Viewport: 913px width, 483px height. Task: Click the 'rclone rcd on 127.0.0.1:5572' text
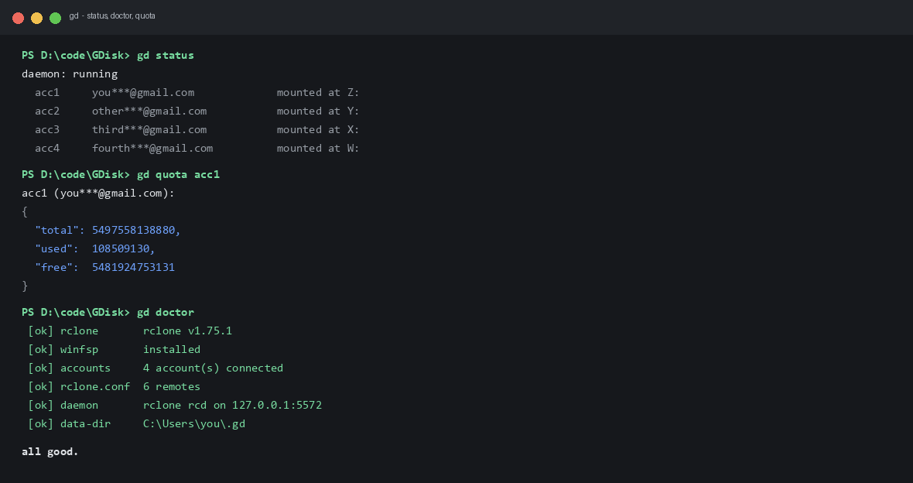click(232, 406)
